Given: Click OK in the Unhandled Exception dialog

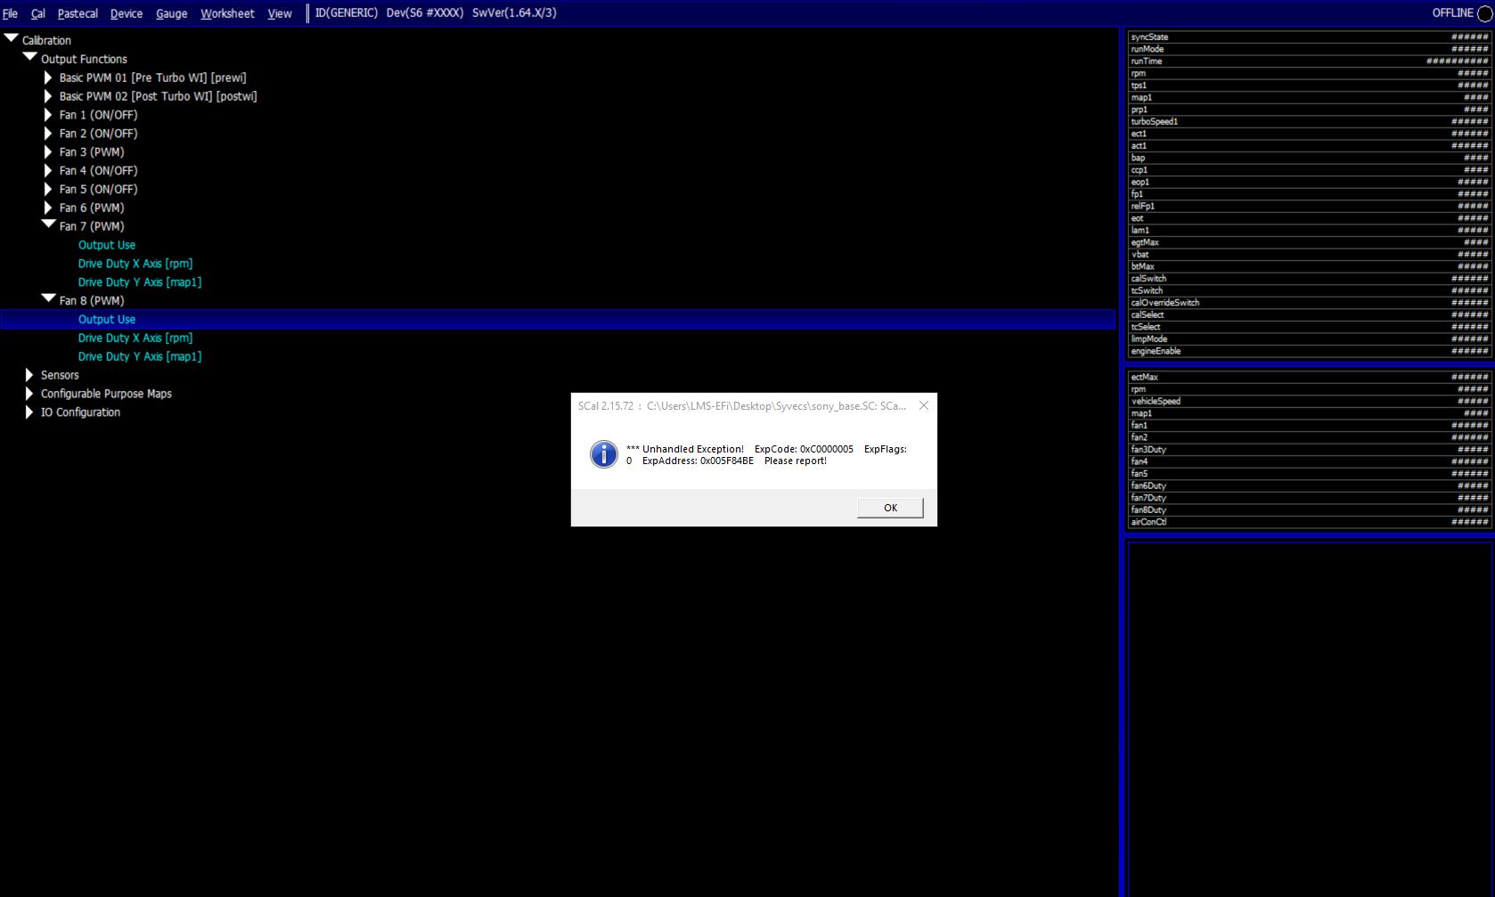Looking at the screenshot, I should (889, 508).
